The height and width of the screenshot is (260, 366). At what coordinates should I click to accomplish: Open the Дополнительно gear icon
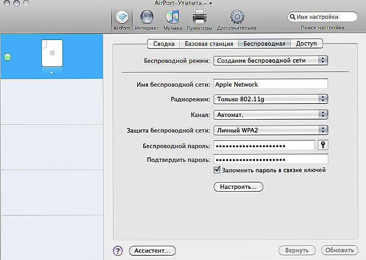coord(237,21)
